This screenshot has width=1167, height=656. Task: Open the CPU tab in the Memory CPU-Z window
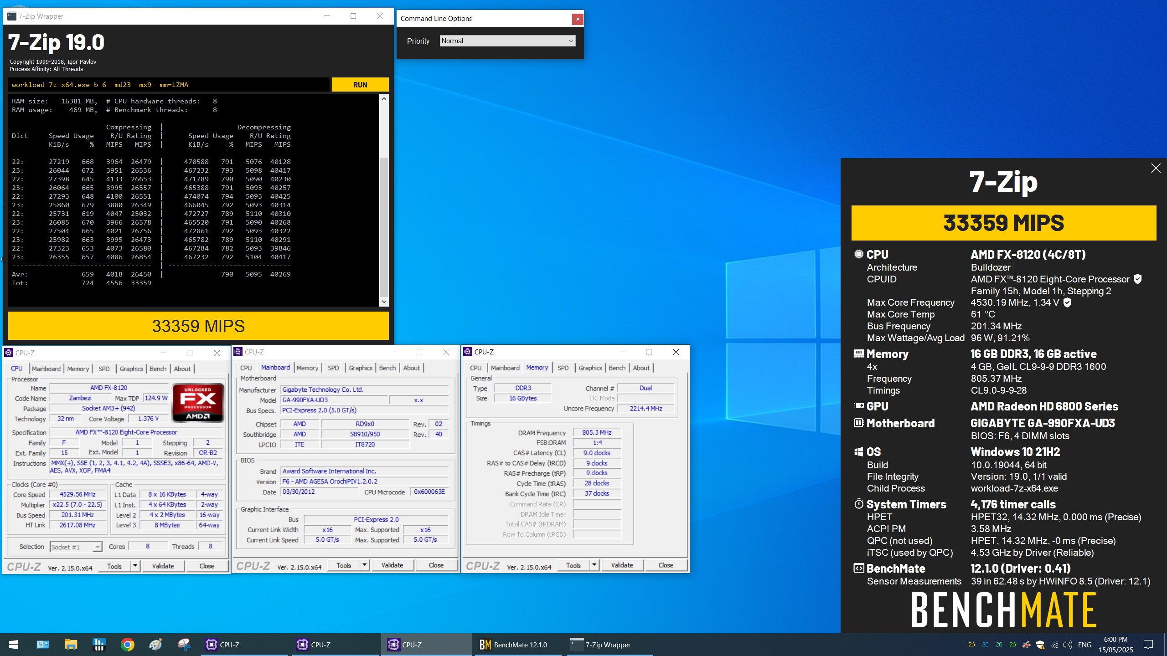pyautogui.click(x=475, y=368)
